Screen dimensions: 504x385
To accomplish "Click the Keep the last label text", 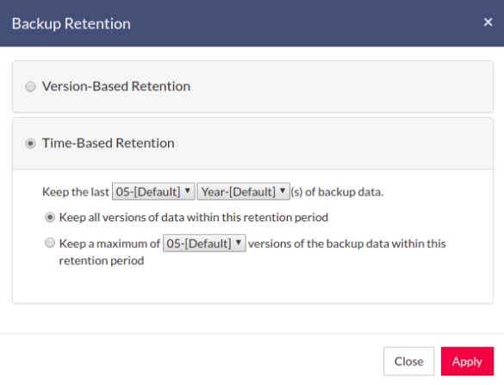I will click(76, 192).
